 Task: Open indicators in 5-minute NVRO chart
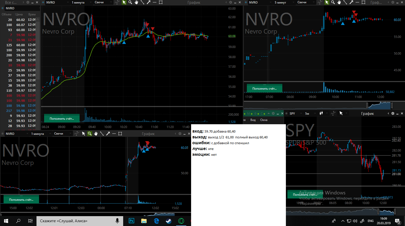pos(320,2)
